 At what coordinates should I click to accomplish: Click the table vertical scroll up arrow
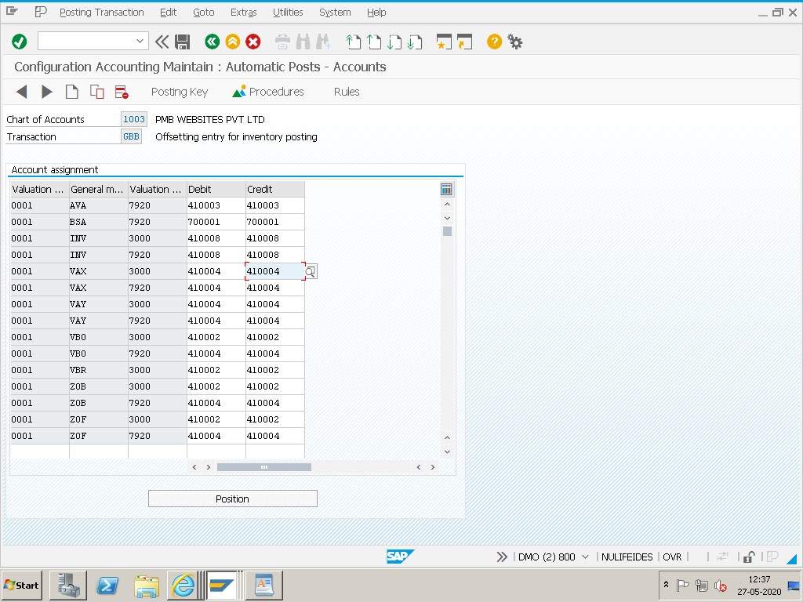coord(447,205)
